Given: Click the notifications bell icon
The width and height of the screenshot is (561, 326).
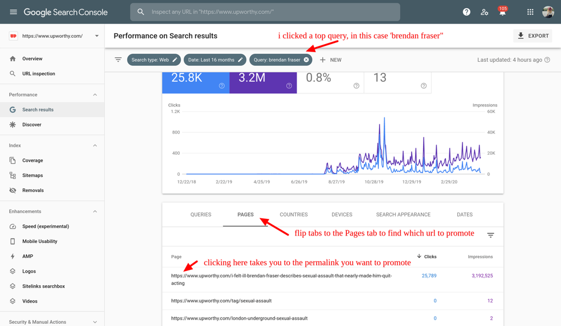Looking at the screenshot, I should (502, 13).
